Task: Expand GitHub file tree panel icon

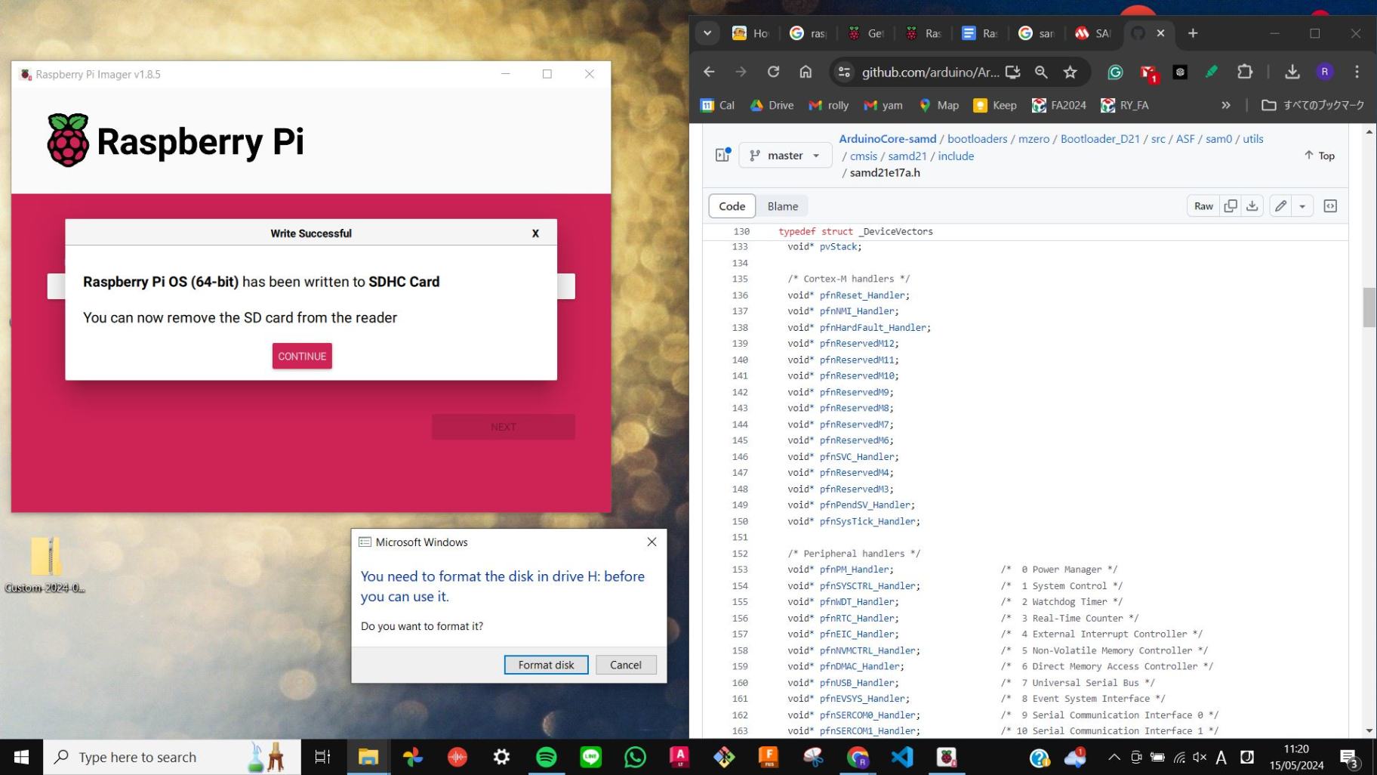Action: click(x=722, y=155)
